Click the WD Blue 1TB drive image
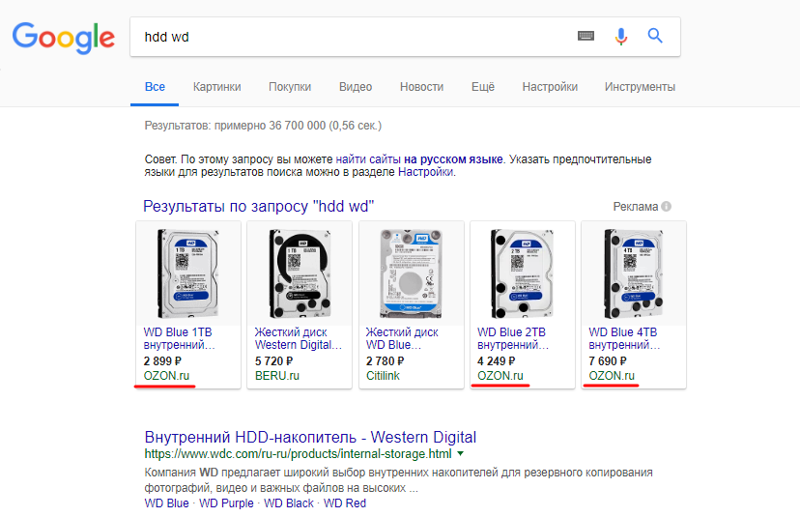Screen dimensions: 800x517 [x=188, y=273]
